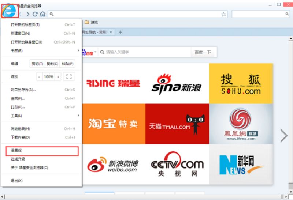Click the vertical scrollbar down arrow

pyautogui.click(x=290, y=192)
